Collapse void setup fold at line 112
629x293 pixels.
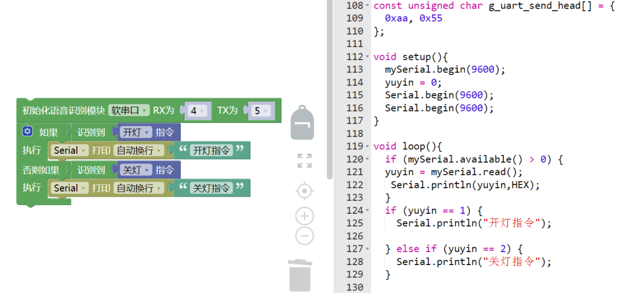[367, 57]
